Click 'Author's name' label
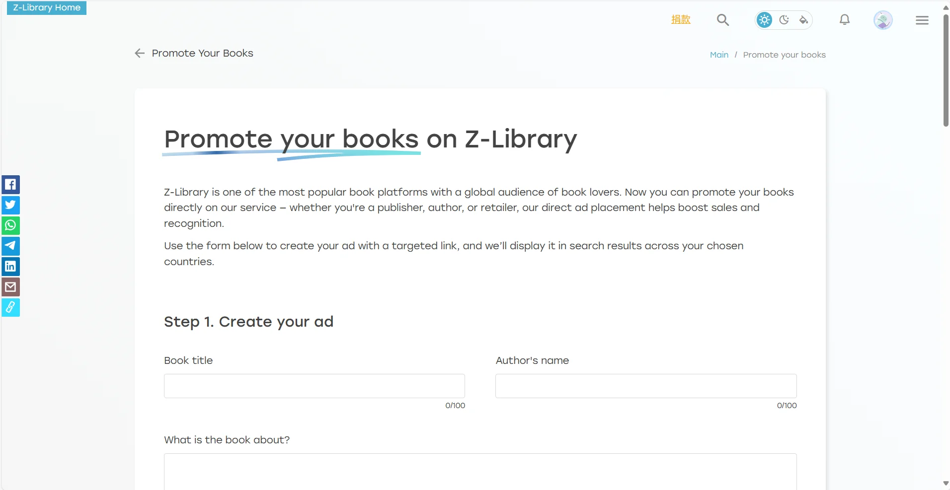Screen dimensions: 950x490 (x=532, y=360)
